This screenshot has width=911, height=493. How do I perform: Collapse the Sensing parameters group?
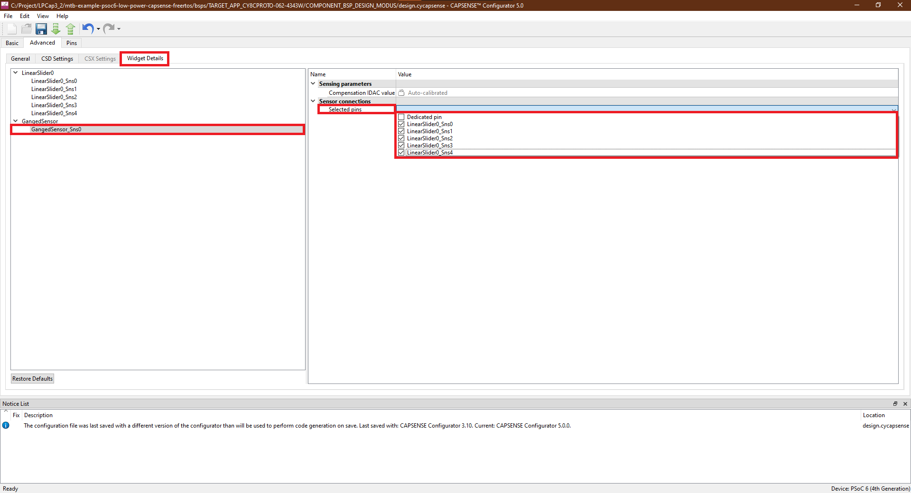pyautogui.click(x=313, y=83)
